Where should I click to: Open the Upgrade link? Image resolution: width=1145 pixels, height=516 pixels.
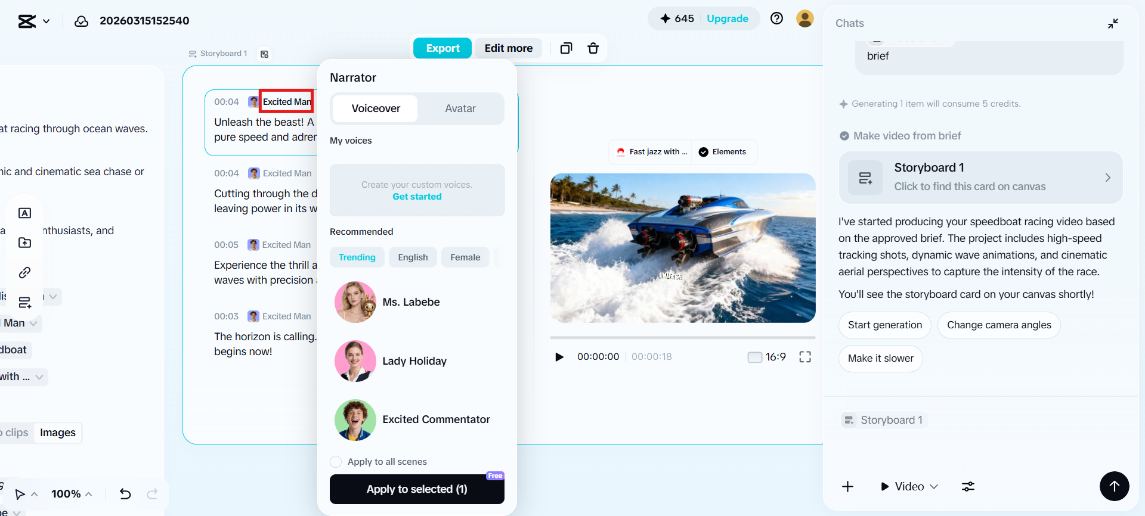[x=727, y=18]
